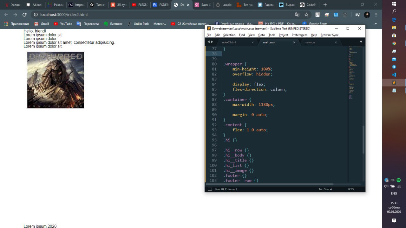
Task: Click the Sublime vertical scrollbar
Action: (364, 139)
